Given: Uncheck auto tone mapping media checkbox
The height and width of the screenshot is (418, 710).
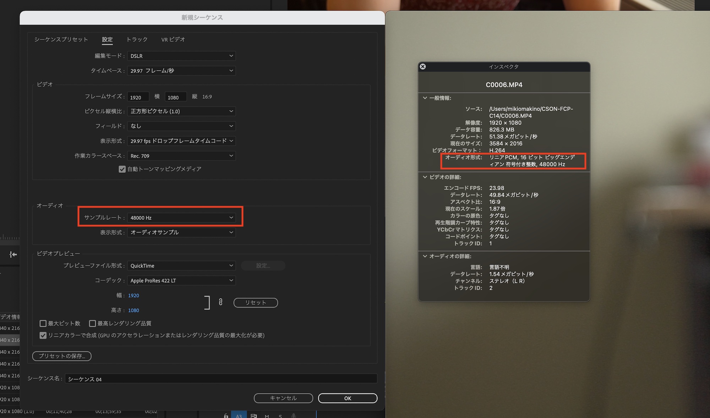Looking at the screenshot, I should (122, 169).
